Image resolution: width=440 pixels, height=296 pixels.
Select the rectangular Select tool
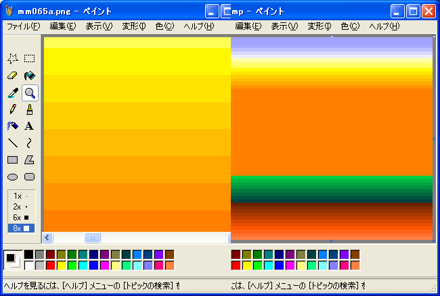click(29, 59)
